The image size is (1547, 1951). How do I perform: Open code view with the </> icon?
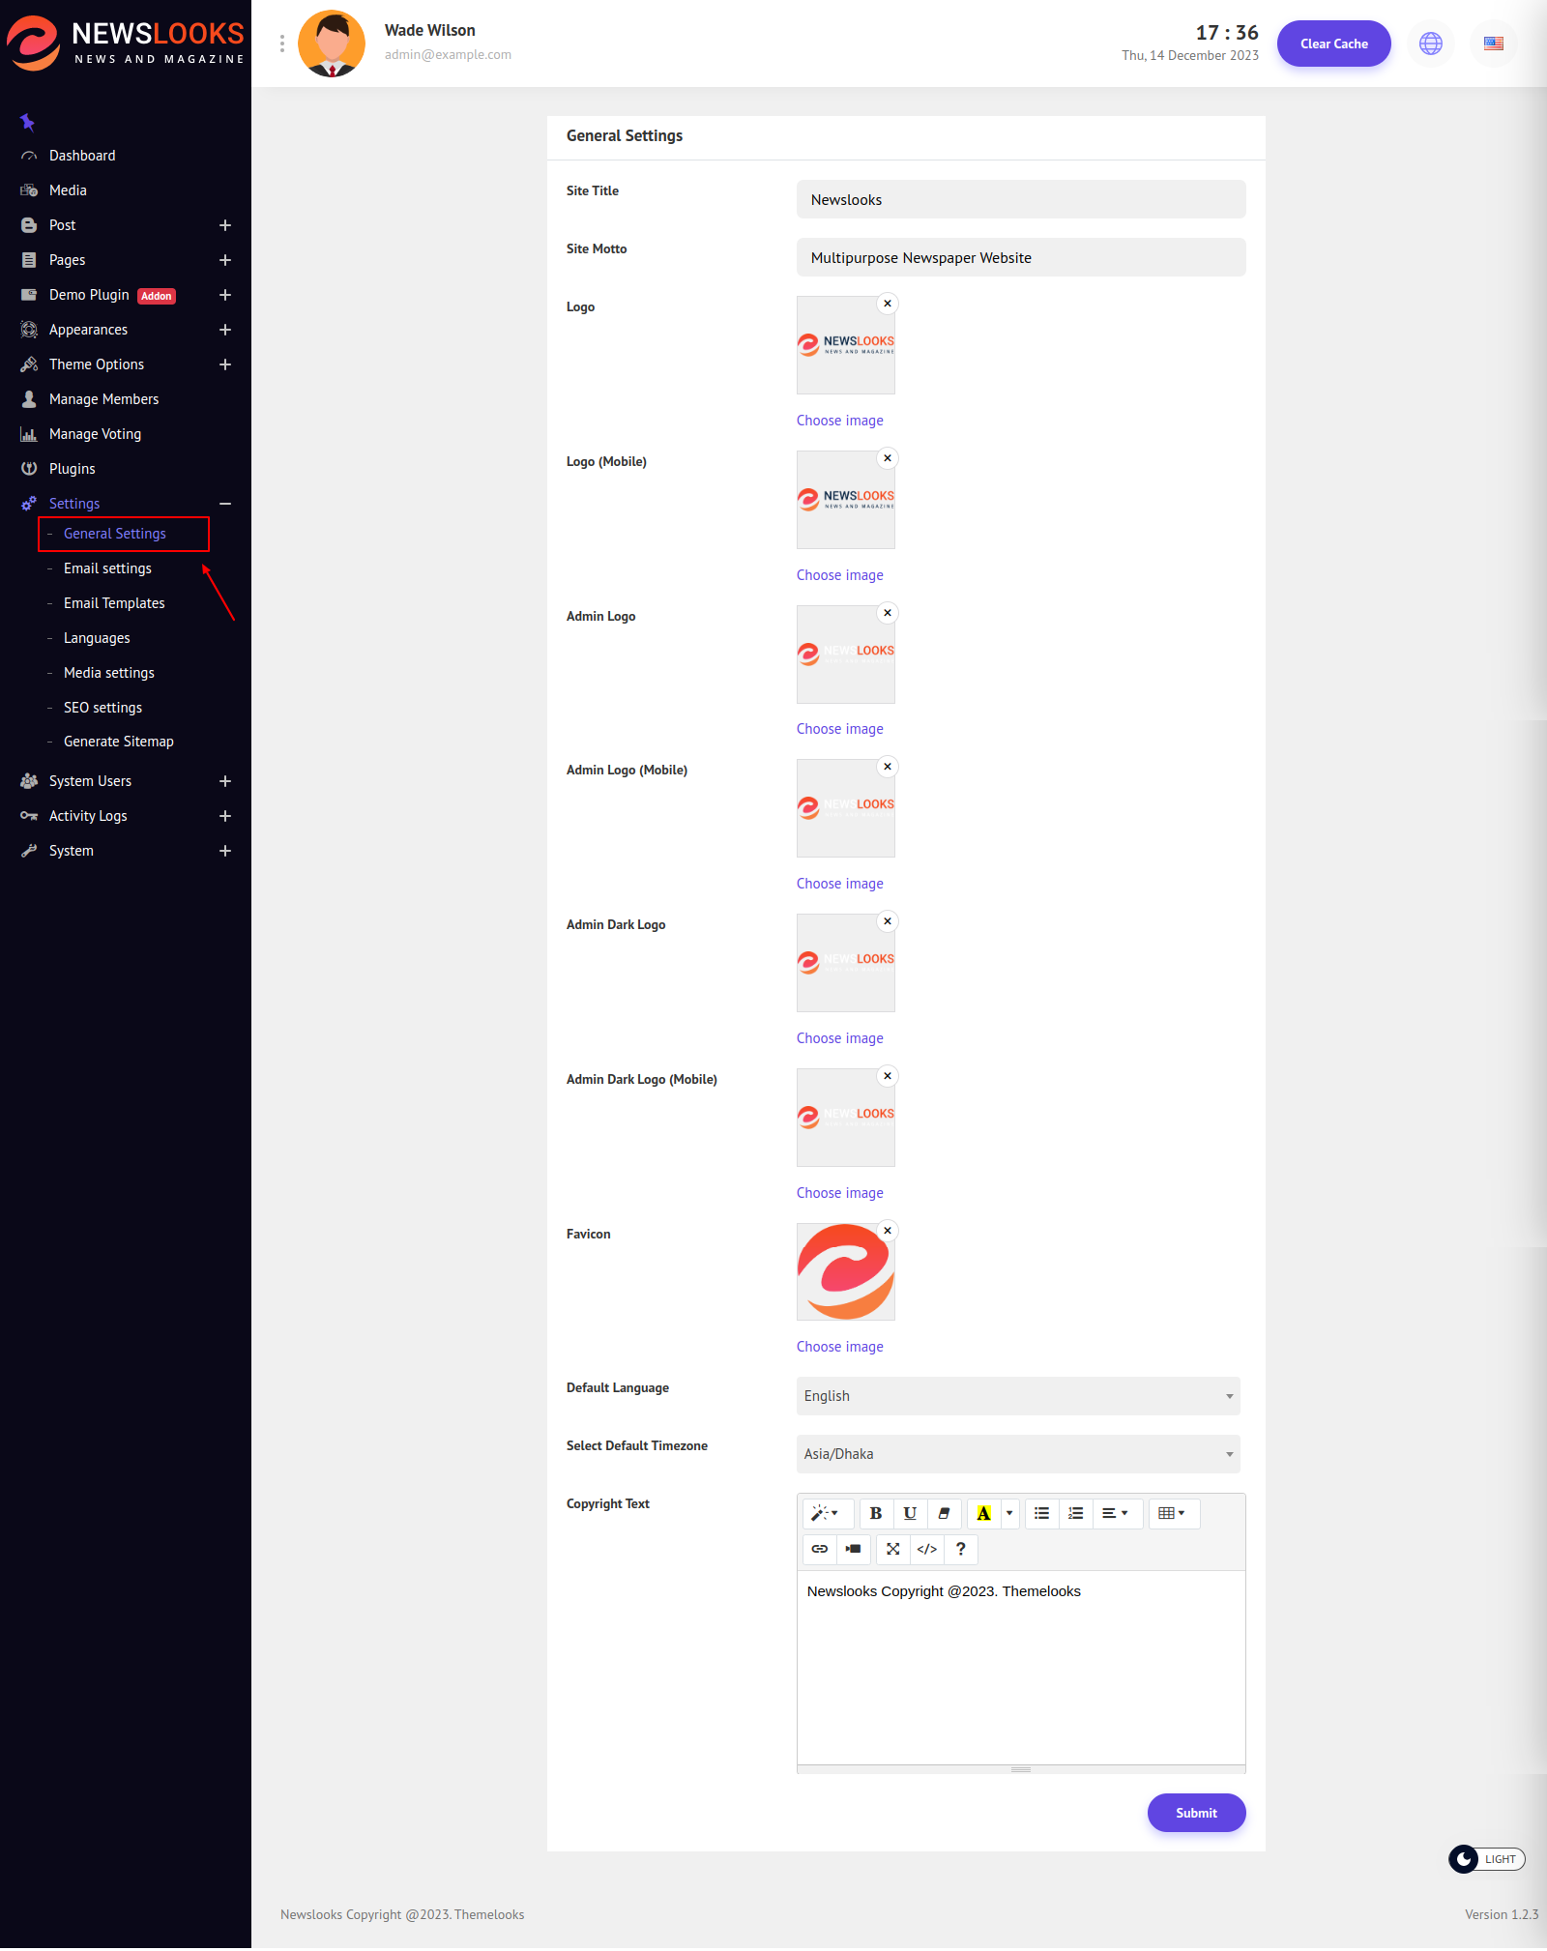926,1549
